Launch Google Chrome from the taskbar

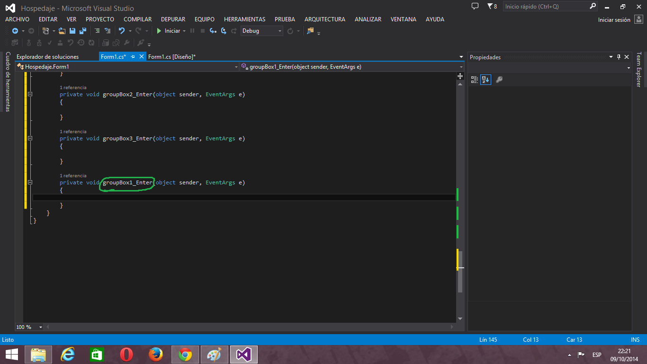[x=185, y=354]
